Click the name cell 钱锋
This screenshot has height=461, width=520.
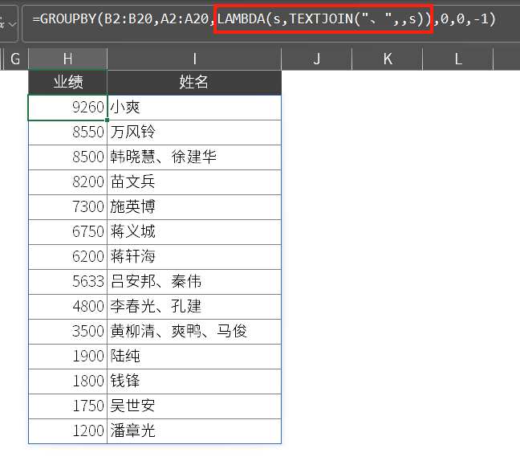point(194,381)
